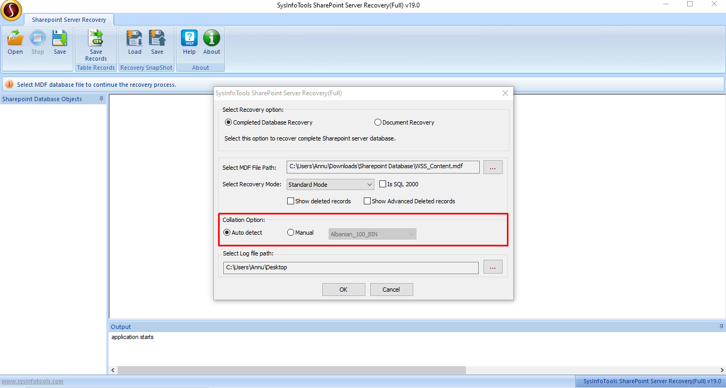Click the MDF File Path input field

coord(383,167)
